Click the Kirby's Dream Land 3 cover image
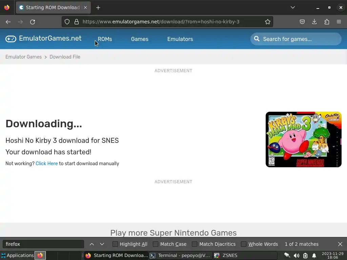Viewport: 347px width, 260px height. coord(303,139)
